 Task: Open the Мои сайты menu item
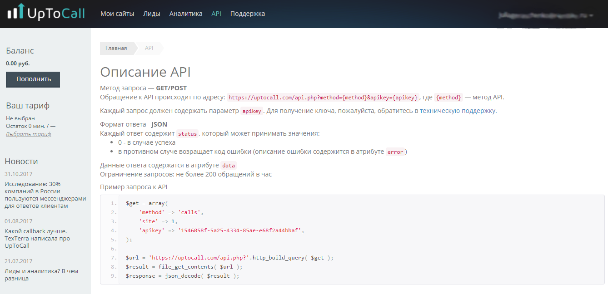tap(117, 14)
